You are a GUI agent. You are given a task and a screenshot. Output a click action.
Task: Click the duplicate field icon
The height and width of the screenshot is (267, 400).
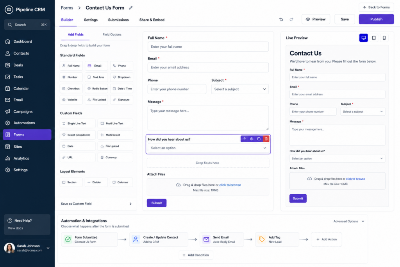click(259, 139)
